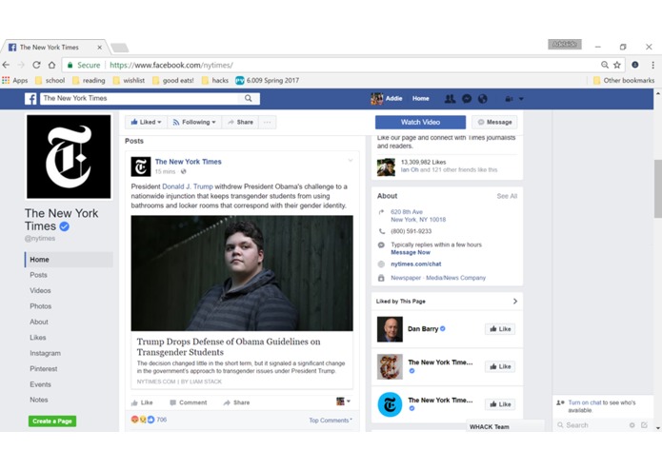Open notifications globe icon
This screenshot has height=470, width=662.
pos(483,99)
